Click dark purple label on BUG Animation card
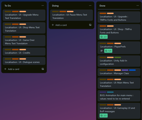This screenshot has height=120, width=142. tap(103, 92)
